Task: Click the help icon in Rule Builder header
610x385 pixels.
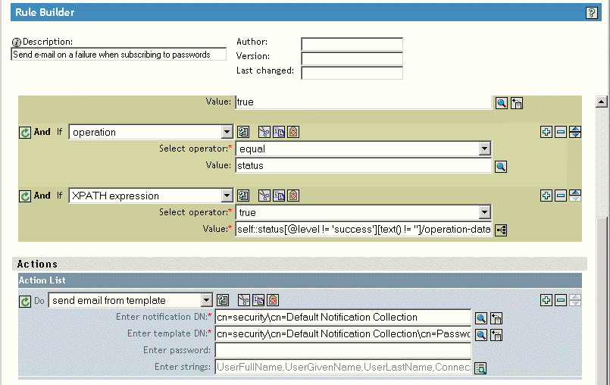Action: click(x=592, y=13)
